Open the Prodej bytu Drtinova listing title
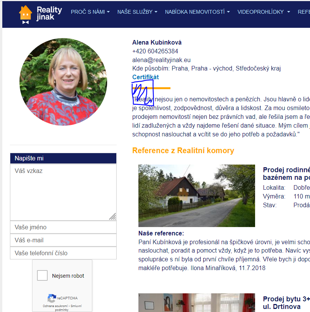This screenshot has height=312, width=310. 286,302
